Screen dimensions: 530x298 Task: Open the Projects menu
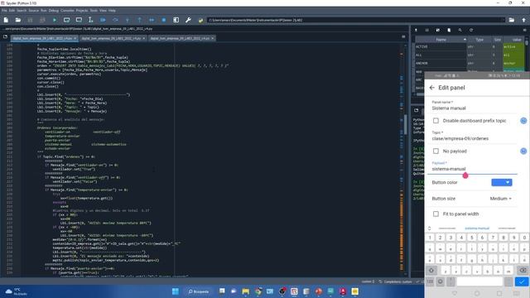tap(82, 11)
